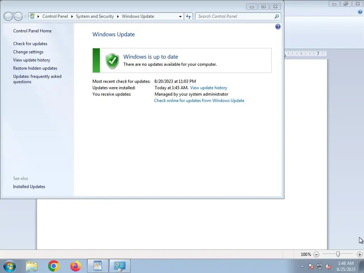
Task: Expand arrow after System and Security breadcrumb
Action: [118, 16]
